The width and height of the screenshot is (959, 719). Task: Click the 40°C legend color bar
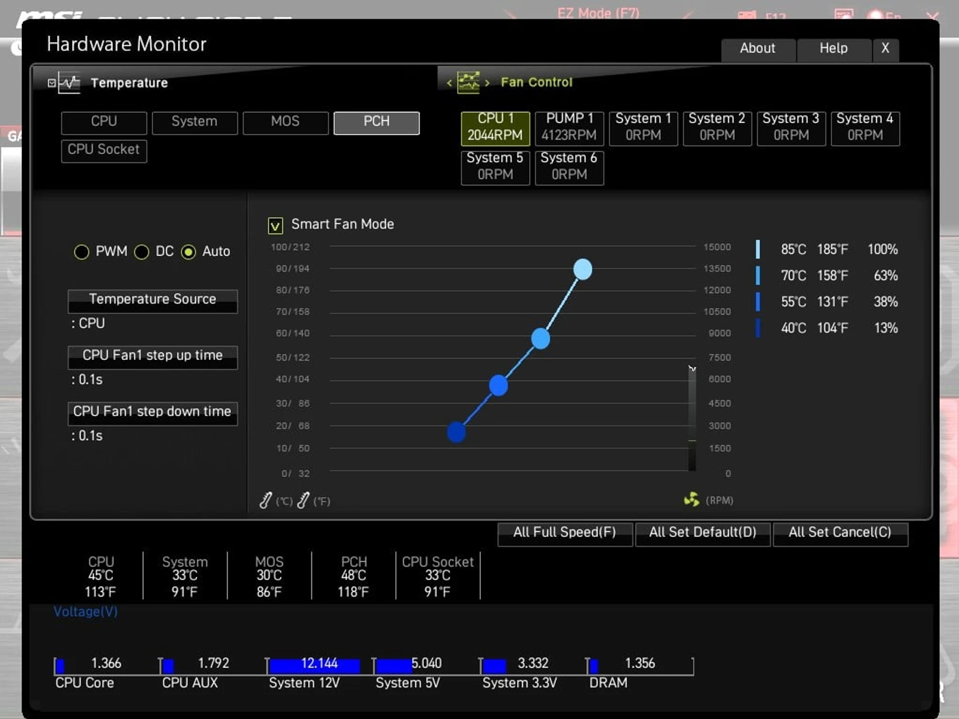pyautogui.click(x=758, y=328)
